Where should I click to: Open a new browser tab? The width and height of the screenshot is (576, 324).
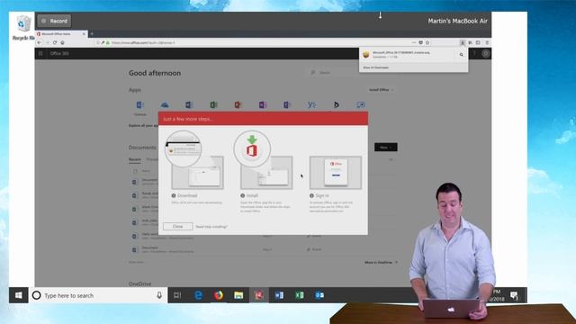point(92,34)
